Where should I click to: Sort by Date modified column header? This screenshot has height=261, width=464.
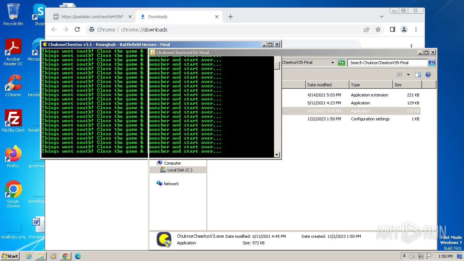pyautogui.click(x=327, y=85)
